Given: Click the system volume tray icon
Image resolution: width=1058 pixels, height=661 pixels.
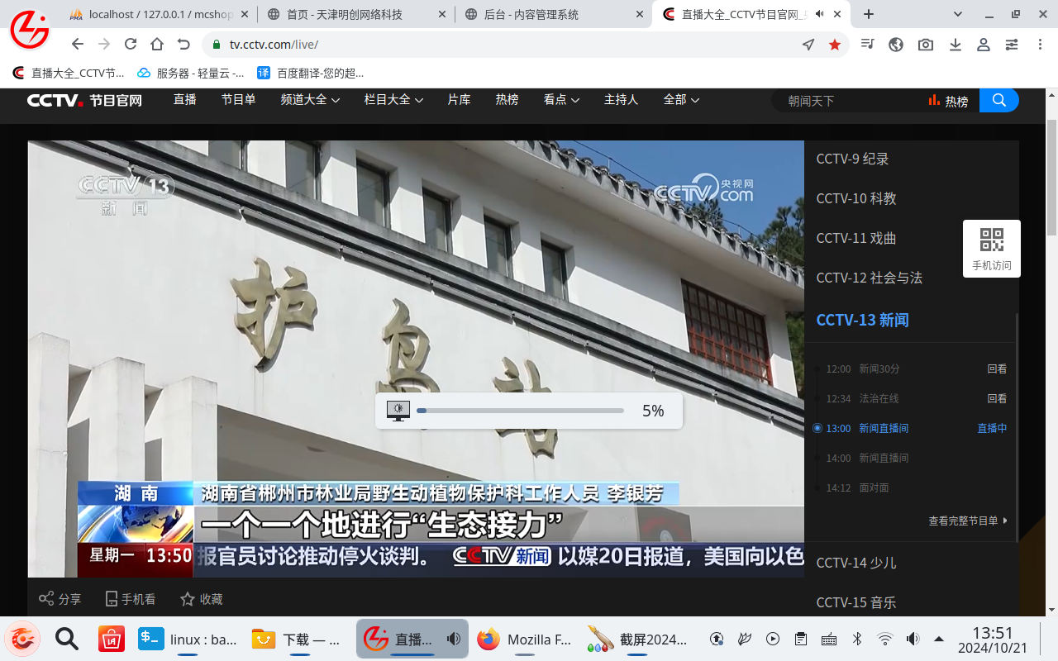Looking at the screenshot, I should click(x=913, y=639).
